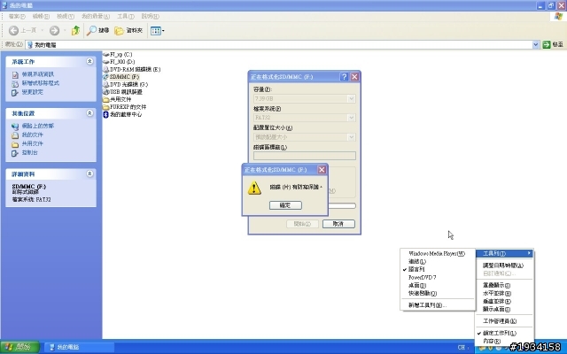The height and width of the screenshot is (354, 567).
Task: Select the Bluetooth 我的藍芽中心 item
Action: (x=122, y=114)
